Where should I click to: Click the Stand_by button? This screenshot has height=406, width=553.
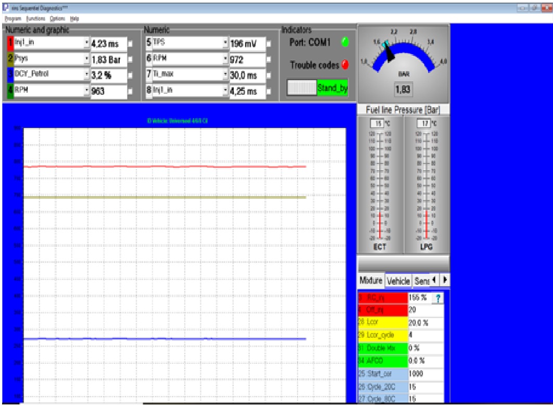point(332,87)
